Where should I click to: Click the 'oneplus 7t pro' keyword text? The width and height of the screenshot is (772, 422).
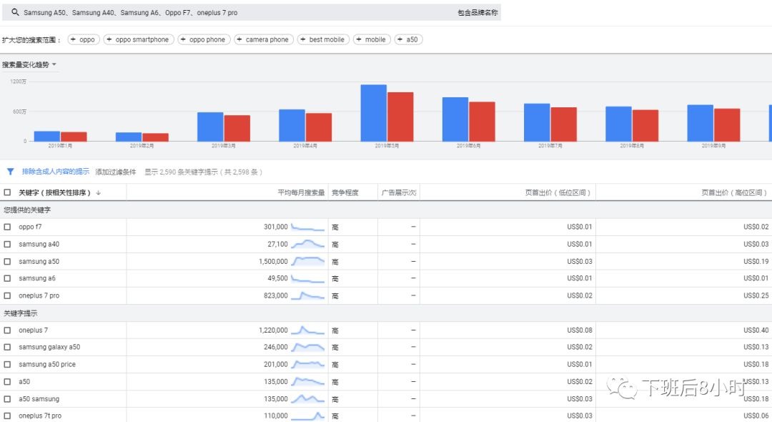(x=40, y=416)
